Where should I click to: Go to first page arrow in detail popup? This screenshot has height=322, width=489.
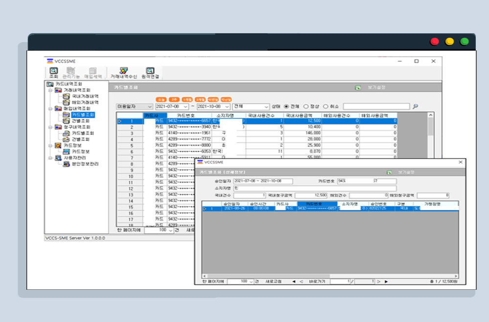tap(294, 281)
